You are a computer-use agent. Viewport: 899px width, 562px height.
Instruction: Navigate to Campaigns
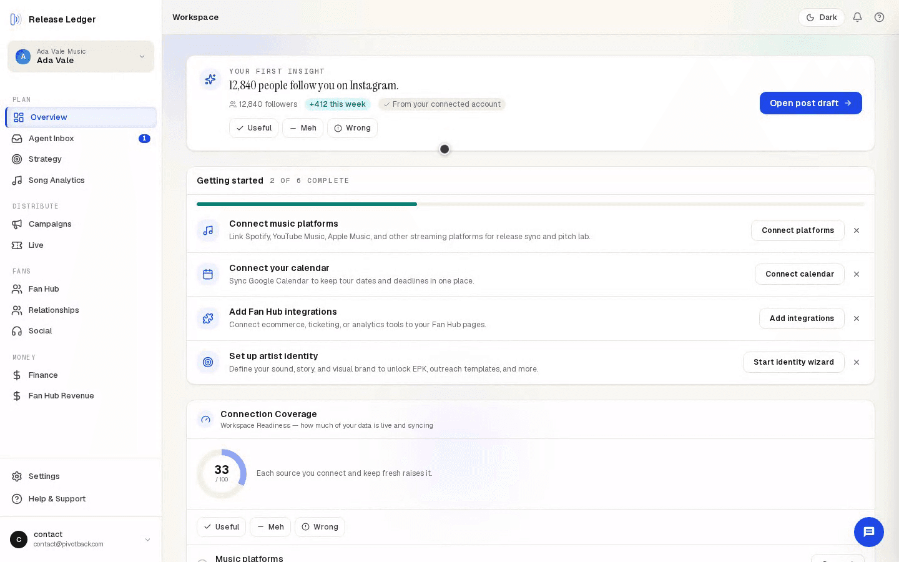point(81,224)
